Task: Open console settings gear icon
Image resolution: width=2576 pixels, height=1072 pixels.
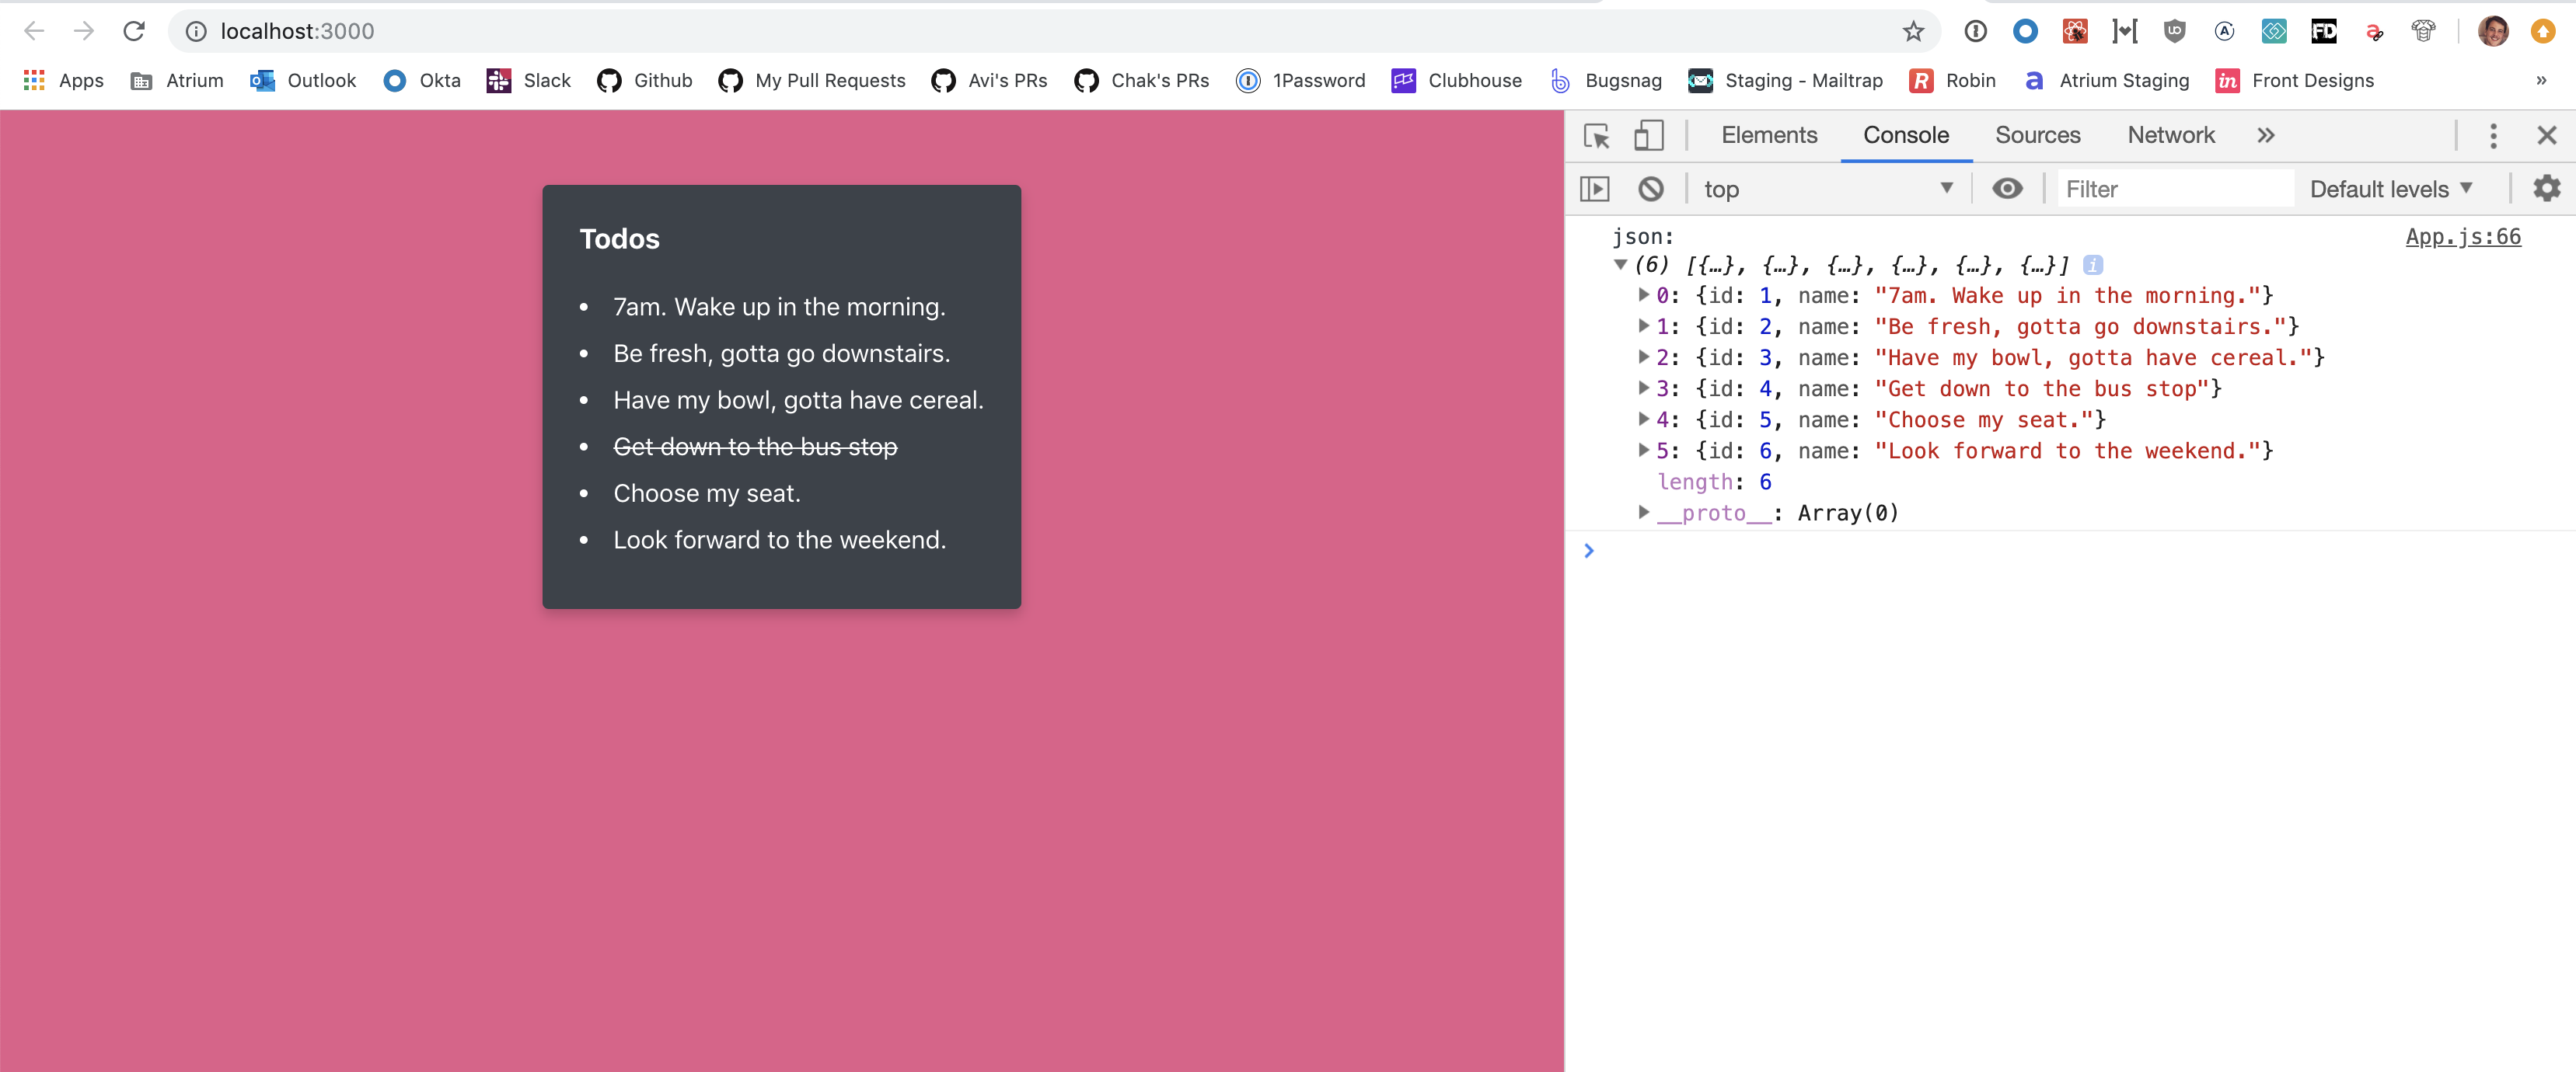Action: pyautogui.click(x=2546, y=189)
